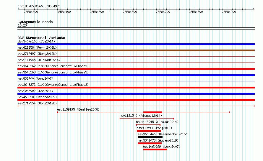Click the nsv1065902 (Coe2014) label

pyautogui.click(x=35, y=91)
